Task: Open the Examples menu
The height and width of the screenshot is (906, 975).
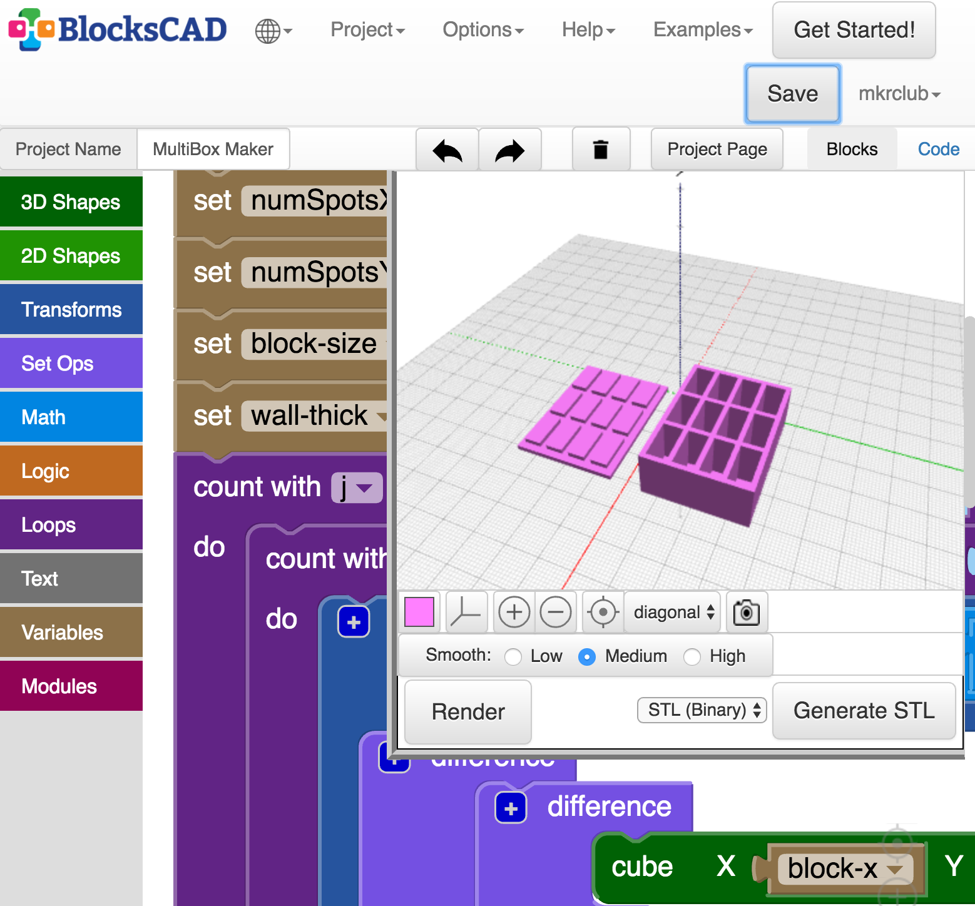Action: pyautogui.click(x=701, y=29)
